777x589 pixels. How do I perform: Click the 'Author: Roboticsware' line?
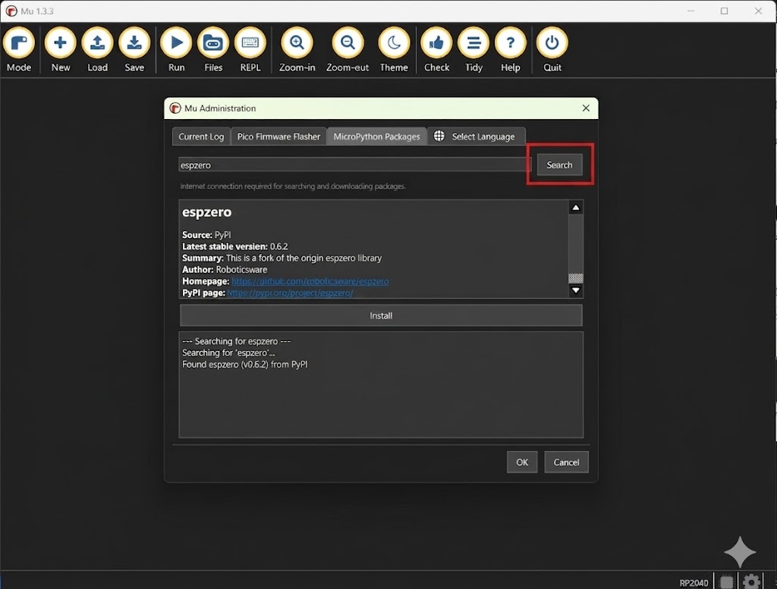tap(225, 270)
